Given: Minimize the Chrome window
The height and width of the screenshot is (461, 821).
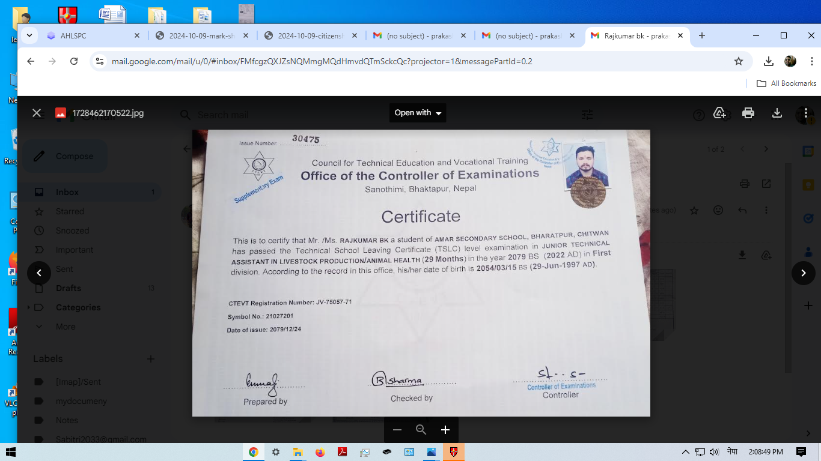Looking at the screenshot, I should 756,35.
